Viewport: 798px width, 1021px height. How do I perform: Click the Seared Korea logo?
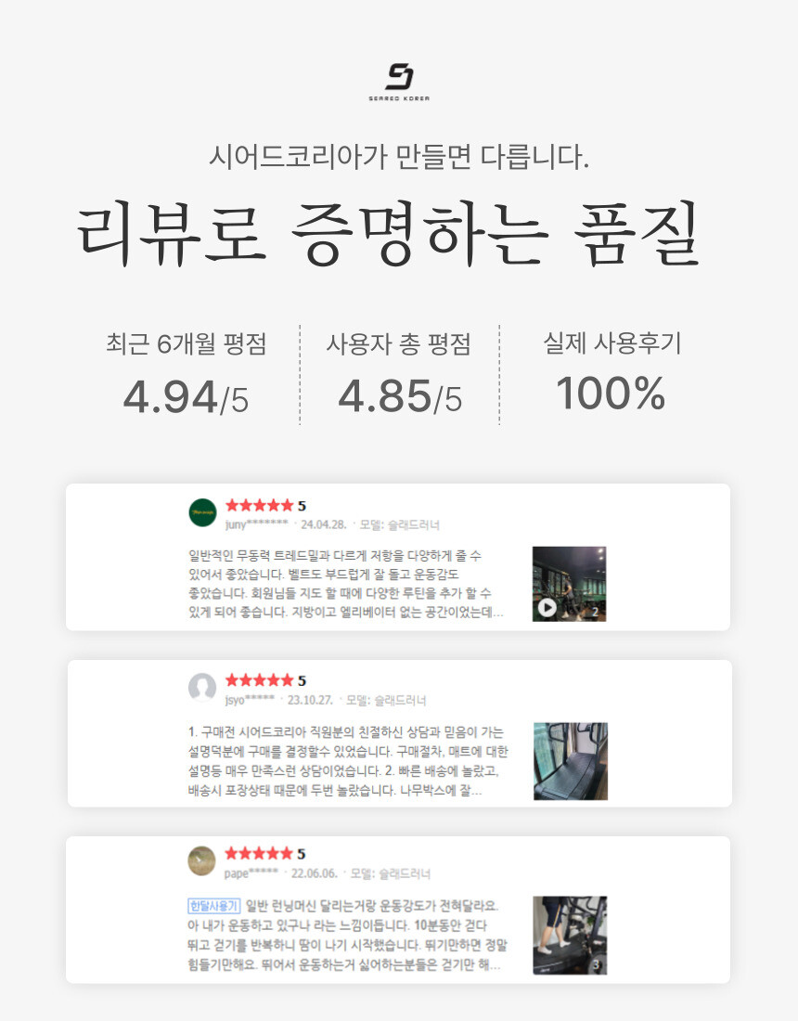click(399, 82)
